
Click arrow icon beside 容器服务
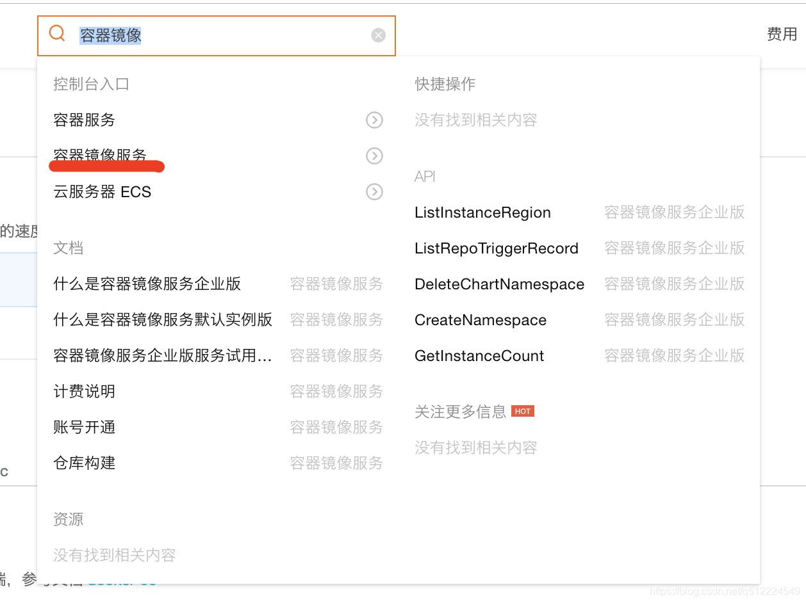point(374,120)
